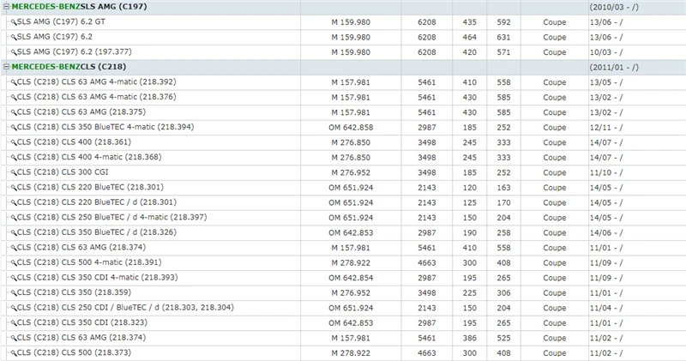
Task: Click magnifier icon for CLS 250 BlueTEC / d 4-matic
Action: click(x=14, y=218)
